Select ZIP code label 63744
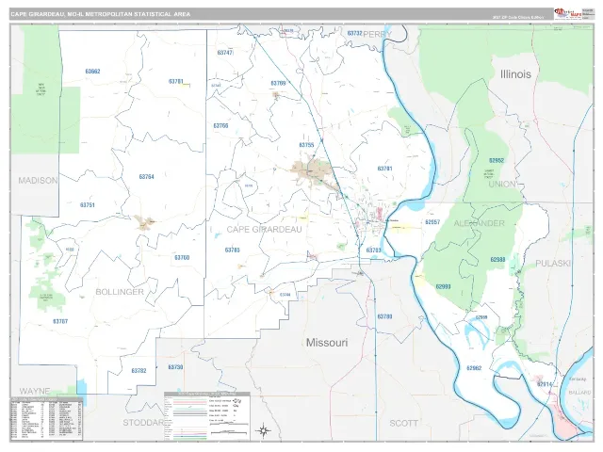 [x=285, y=295]
